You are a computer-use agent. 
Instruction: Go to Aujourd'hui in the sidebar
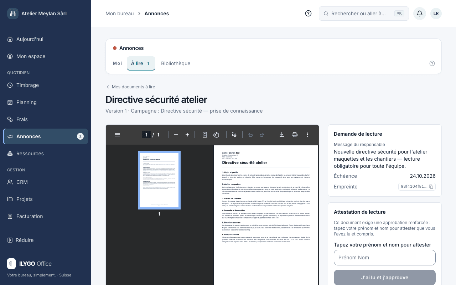pyautogui.click(x=46, y=39)
